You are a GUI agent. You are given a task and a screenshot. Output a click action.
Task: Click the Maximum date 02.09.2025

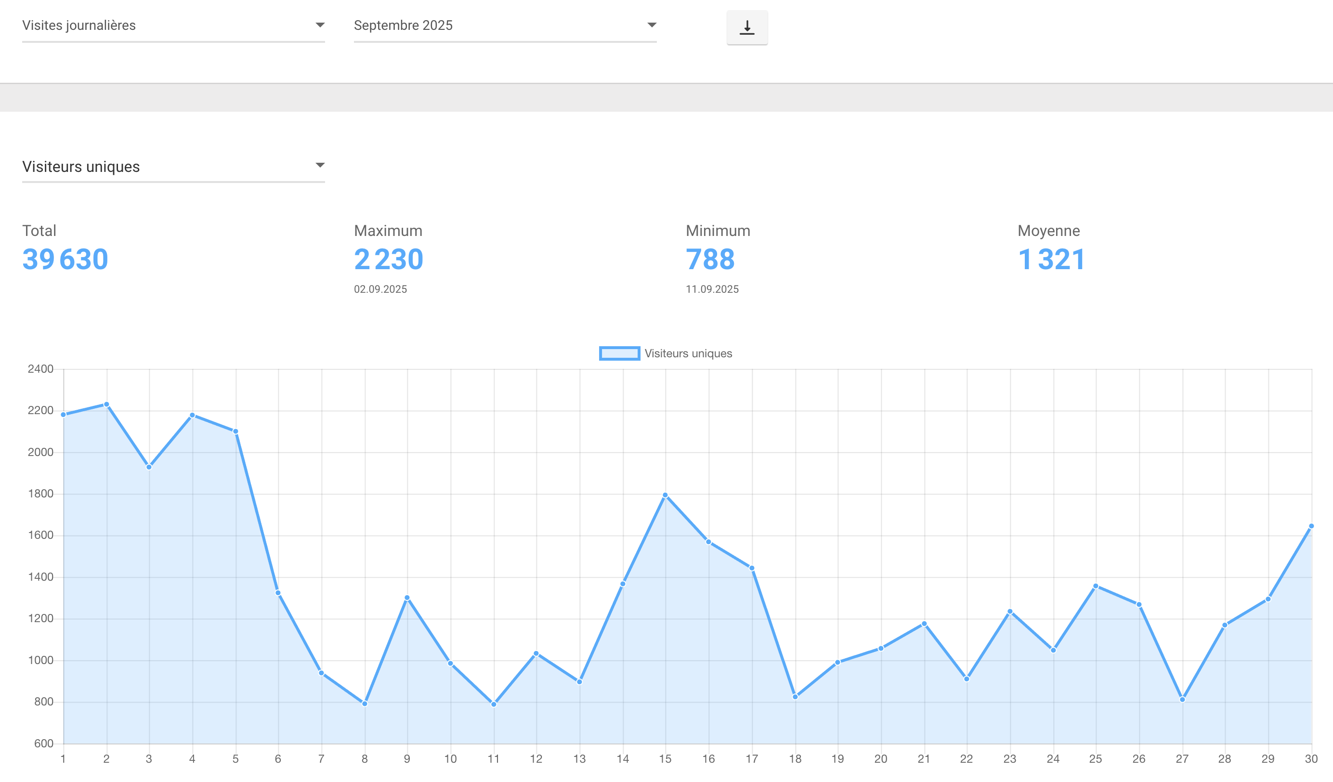point(380,289)
